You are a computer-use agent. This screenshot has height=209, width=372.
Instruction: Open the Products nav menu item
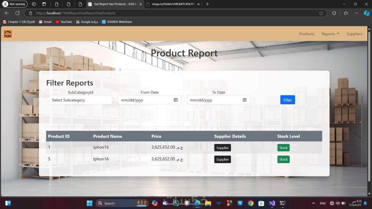307,34
